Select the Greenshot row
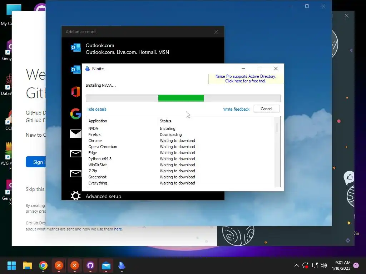The width and height of the screenshot is (366, 274). pyautogui.click(x=180, y=177)
